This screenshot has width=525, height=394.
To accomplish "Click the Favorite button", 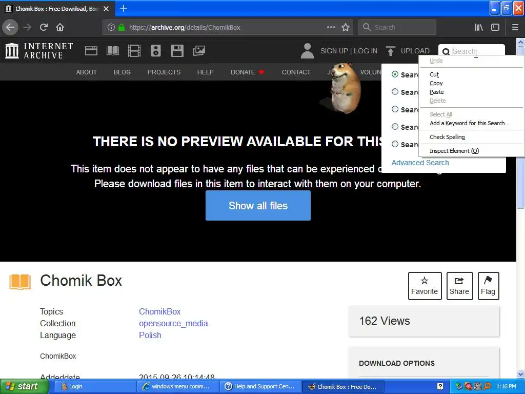I will [425, 286].
